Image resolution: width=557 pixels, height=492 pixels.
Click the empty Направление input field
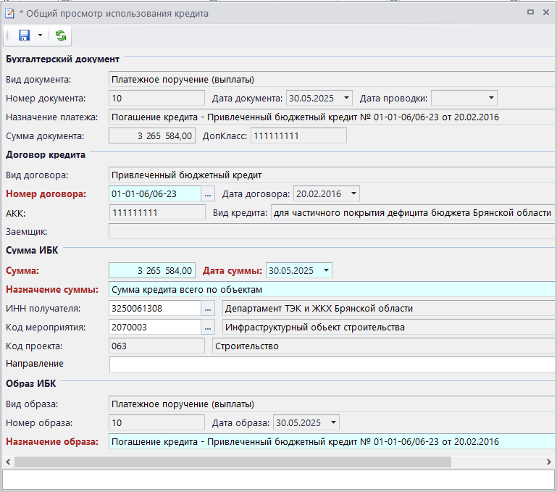(x=330, y=364)
